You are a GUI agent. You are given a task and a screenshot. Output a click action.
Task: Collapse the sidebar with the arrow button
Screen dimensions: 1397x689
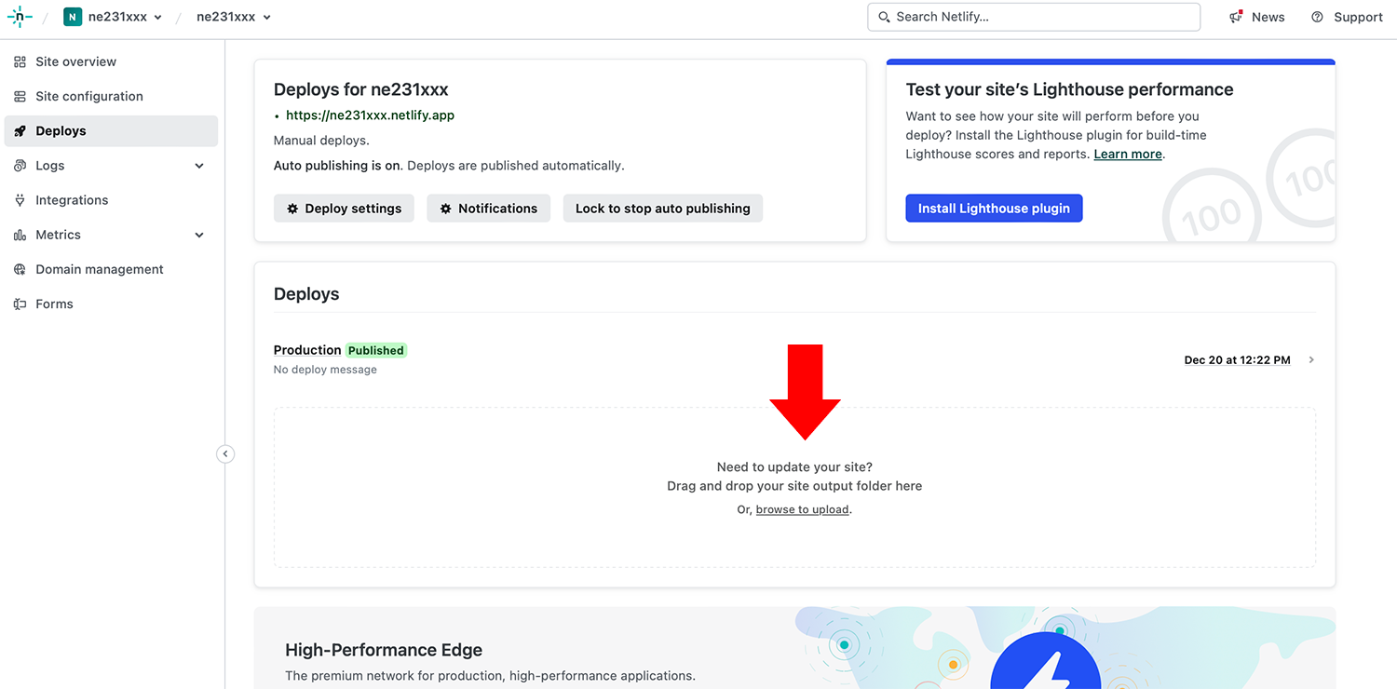pos(225,454)
